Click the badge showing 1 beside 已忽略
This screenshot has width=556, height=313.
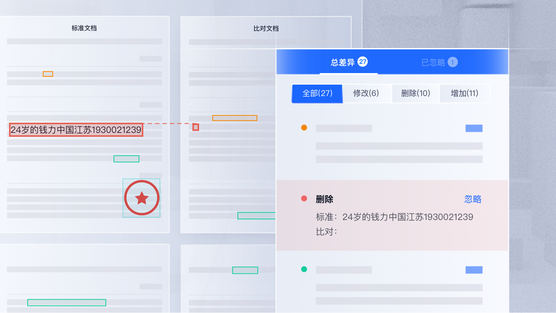[x=453, y=62]
